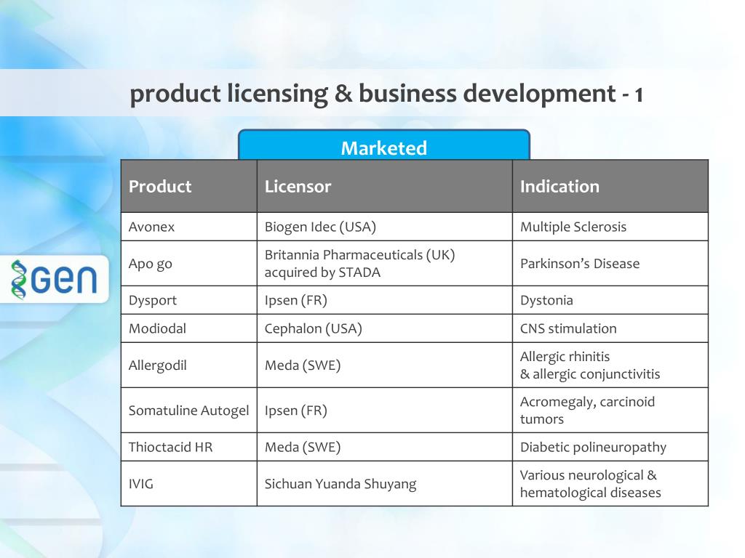745x558 pixels.
Task: Click 'Meda (SWE)' in the Allergodil row
Action: (x=385, y=365)
